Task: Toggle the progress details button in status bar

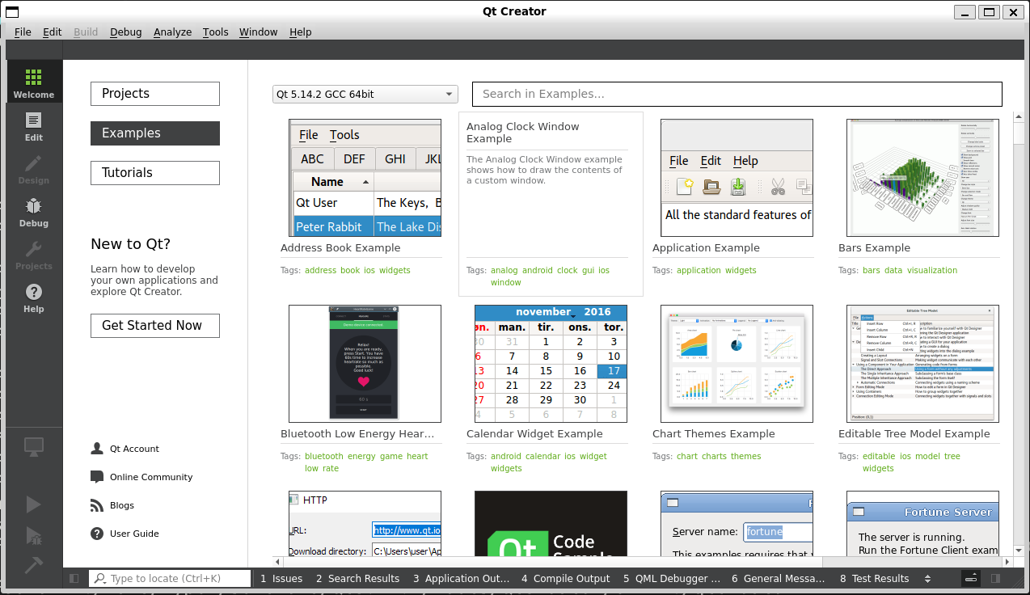Action: (x=971, y=579)
